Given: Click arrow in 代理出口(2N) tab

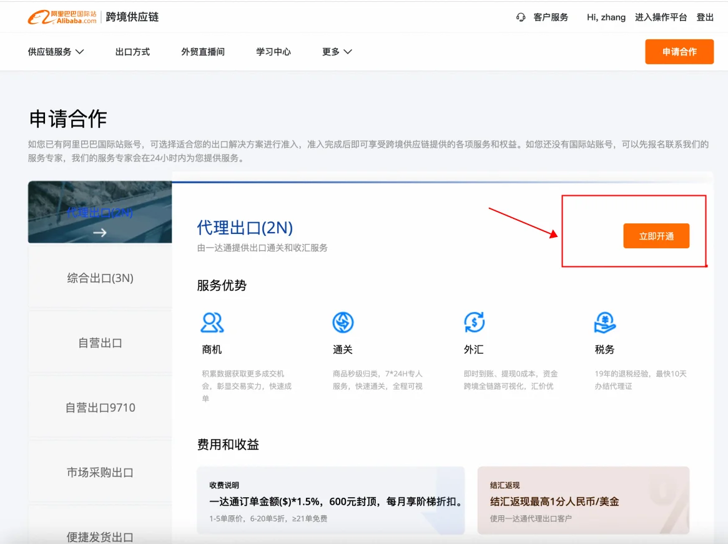Looking at the screenshot, I should click(100, 233).
